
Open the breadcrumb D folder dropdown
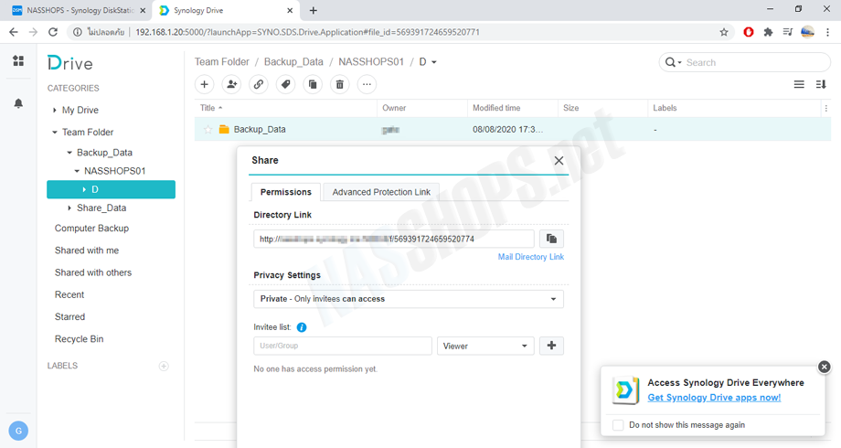click(434, 62)
